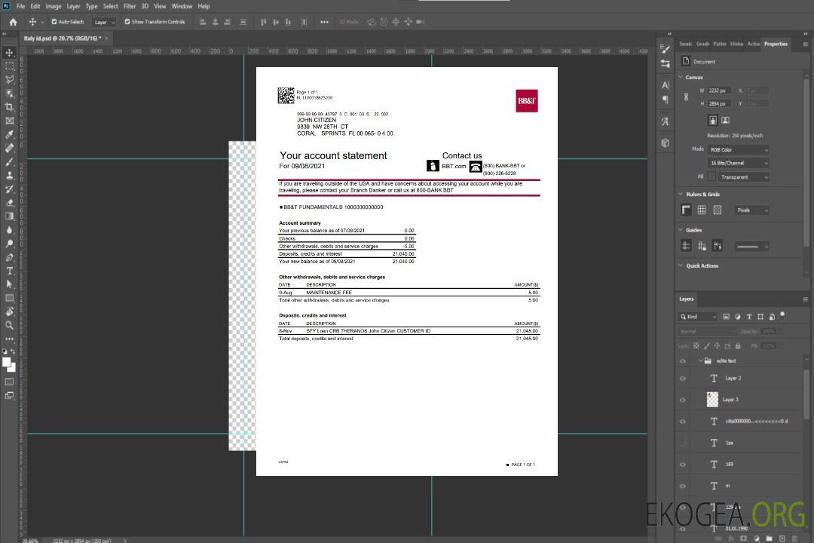Open the layer filter Kind dropdown
The height and width of the screenshot is (543, 814).
(x=698, y=317)
